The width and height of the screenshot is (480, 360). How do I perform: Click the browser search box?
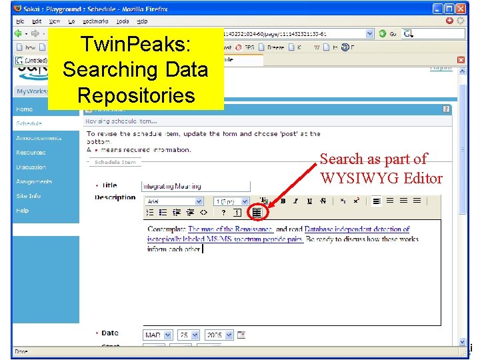point(434,34)
